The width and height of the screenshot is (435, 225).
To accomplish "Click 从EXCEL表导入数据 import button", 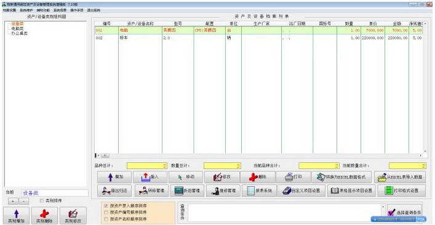I will tap(399, 177).
